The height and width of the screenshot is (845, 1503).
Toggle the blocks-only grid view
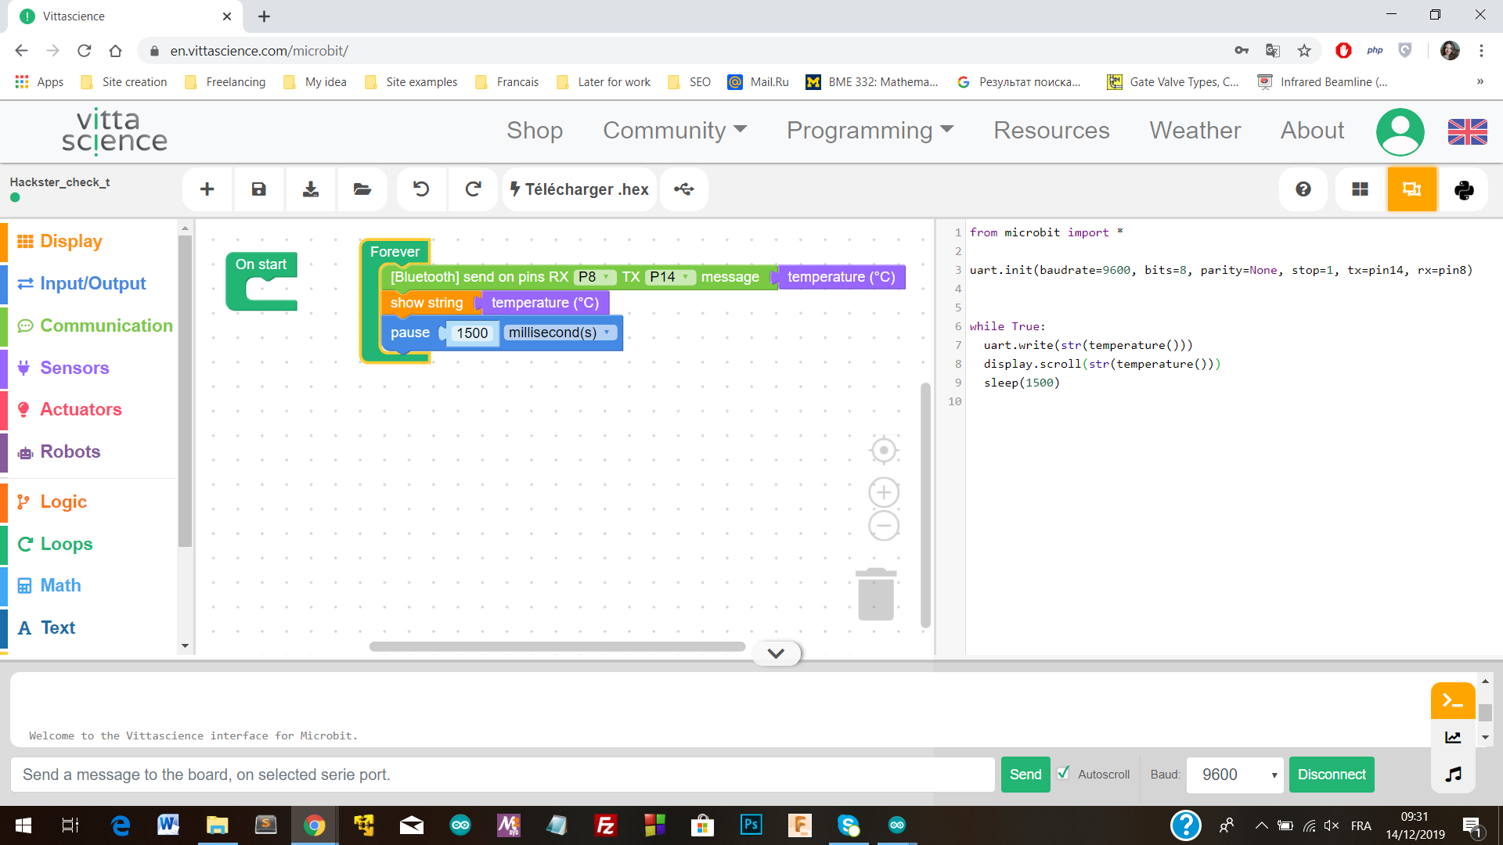(x=1360, y=189)
